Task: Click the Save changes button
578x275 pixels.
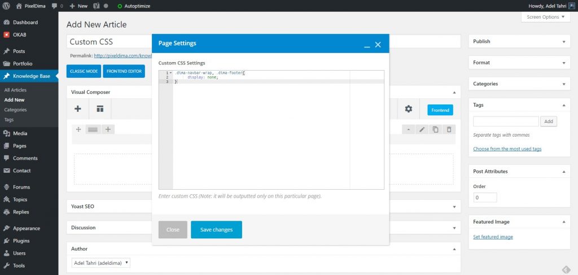Action: [x=216, y=230]
